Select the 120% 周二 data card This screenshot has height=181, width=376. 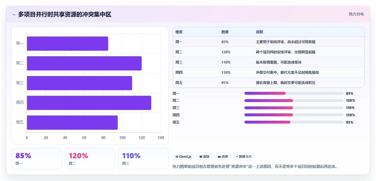click(x=90, y=159)
